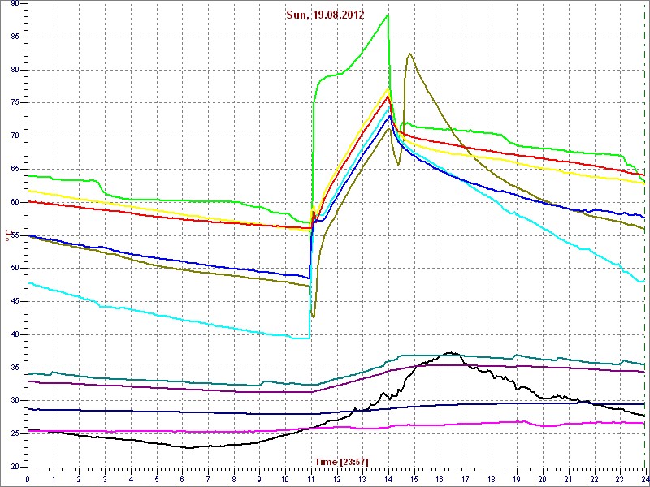Click the bright green curve's highest peak
650x487 pixels.
tap(388, 15)
